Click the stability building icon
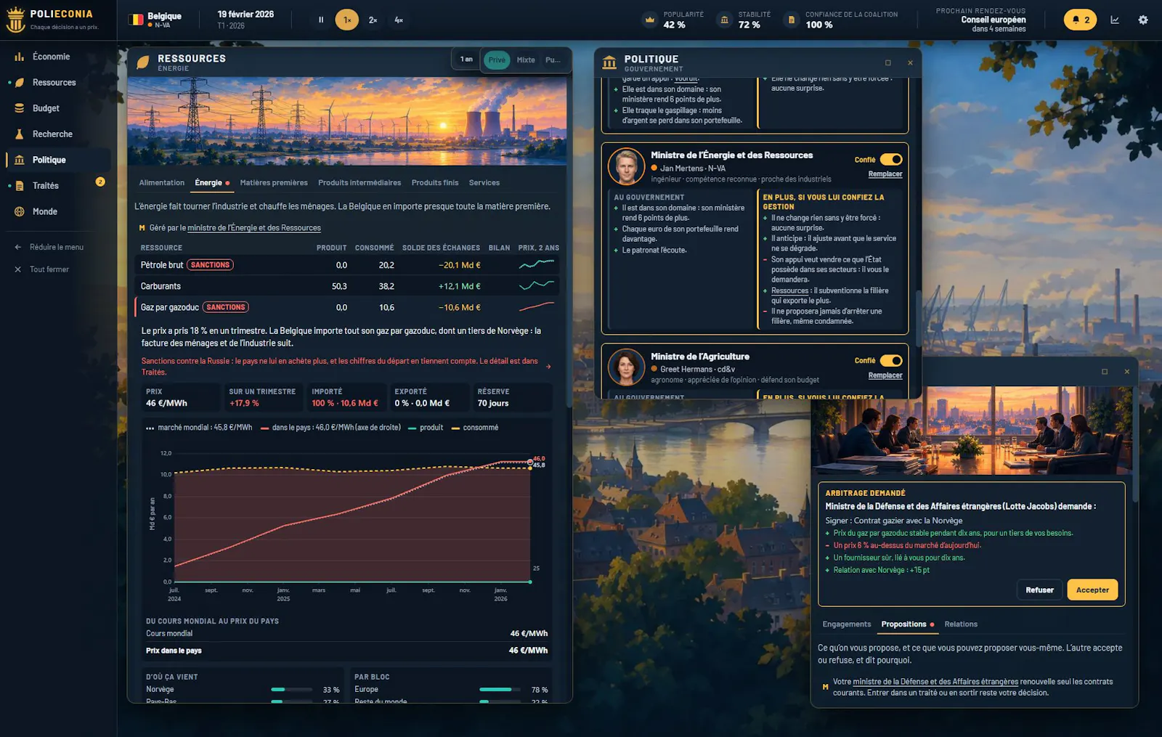This screenshot has height=737, width=1162. click(x=724, y=20)
